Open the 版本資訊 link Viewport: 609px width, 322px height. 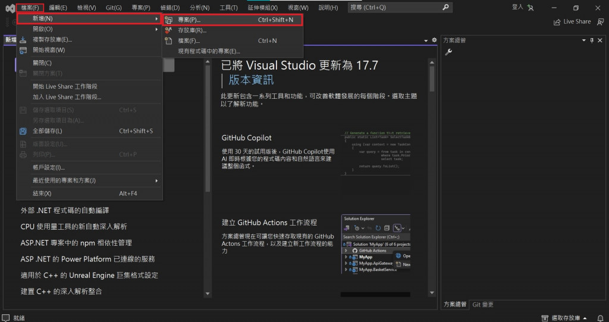pyautogui.click(x=251, y=80)
